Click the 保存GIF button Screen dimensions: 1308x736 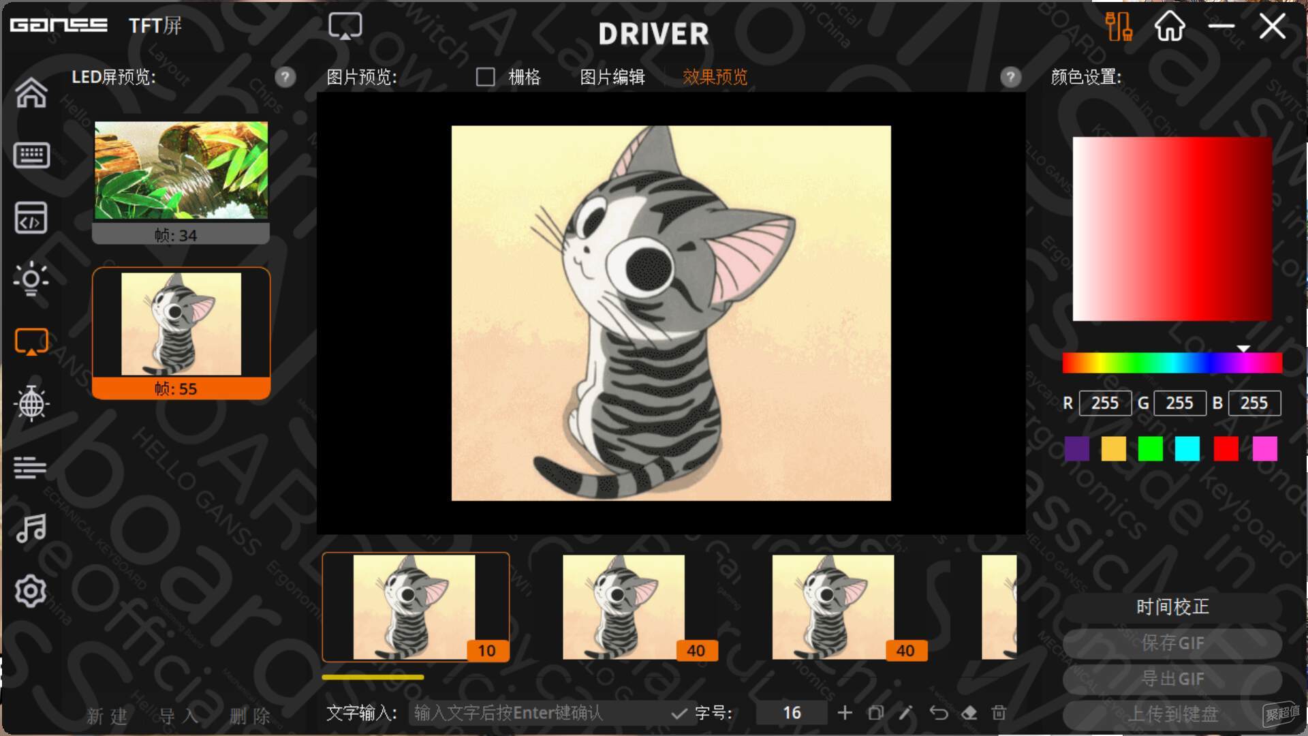pyautogui.click(x=1172, y=643)
